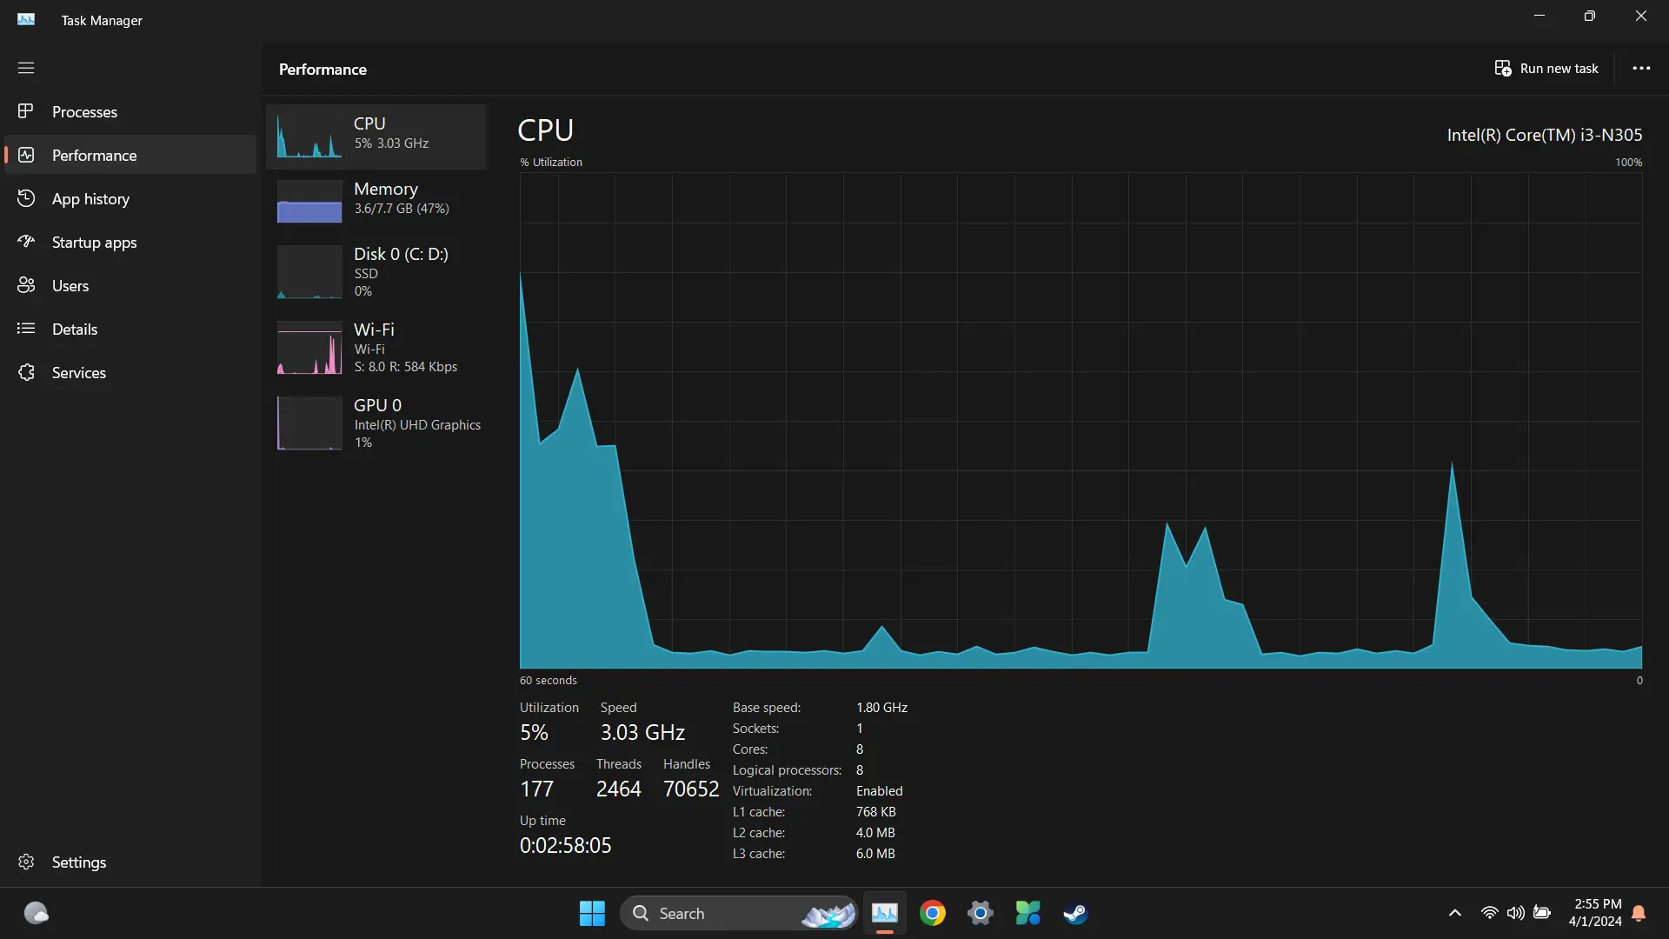Click the 1.80 GHz base speed value
Image resolution: width=1669 pixels, height=939 pixels.
point(881,708)
